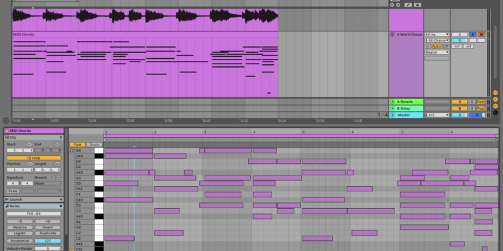503x251 pixels.
Task: Click the Clip panel icon
Action: coord(7,137)
